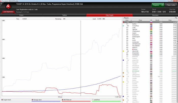
Task: Sort by Chips column header
Action: pyautogui.click(x=170, y=20)
